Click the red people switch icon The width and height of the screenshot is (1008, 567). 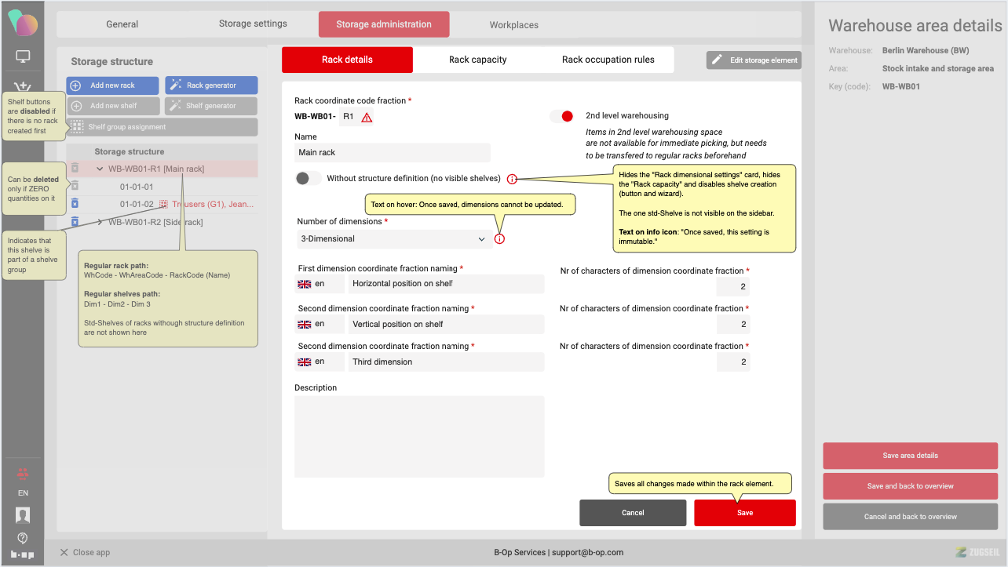click(x=23, y=474)
